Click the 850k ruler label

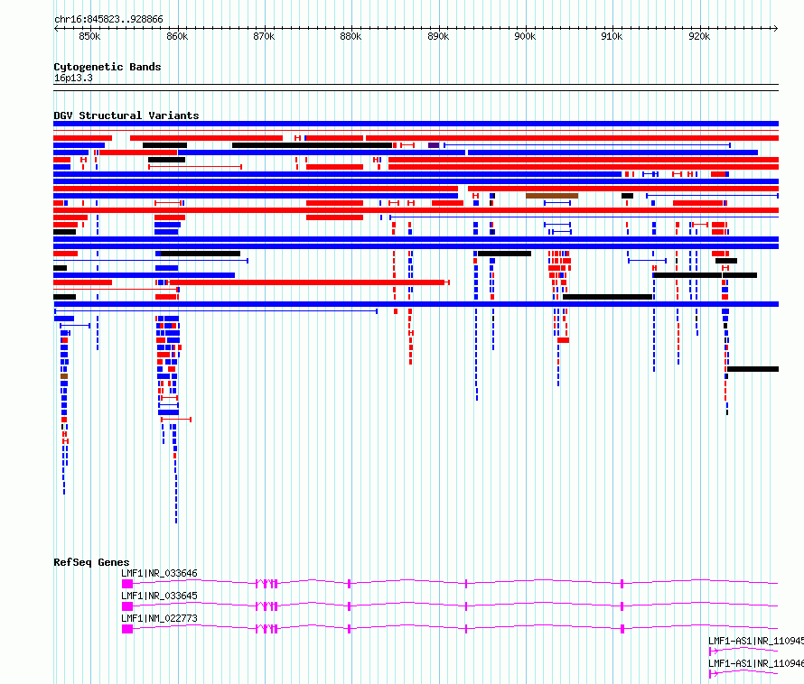[x=89, y=36]
